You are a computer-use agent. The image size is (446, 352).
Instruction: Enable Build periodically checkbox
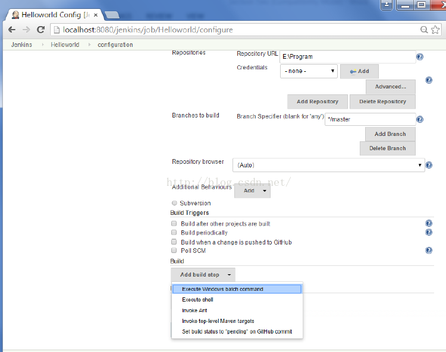coord(174,232)
